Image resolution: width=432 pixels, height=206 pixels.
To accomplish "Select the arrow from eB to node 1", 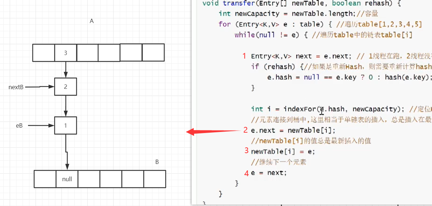I will tap(41, 125).
